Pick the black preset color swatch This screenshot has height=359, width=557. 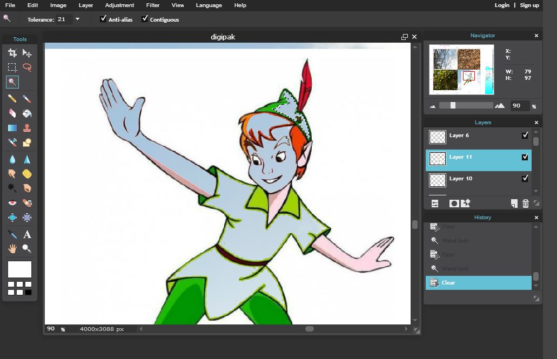29,293
